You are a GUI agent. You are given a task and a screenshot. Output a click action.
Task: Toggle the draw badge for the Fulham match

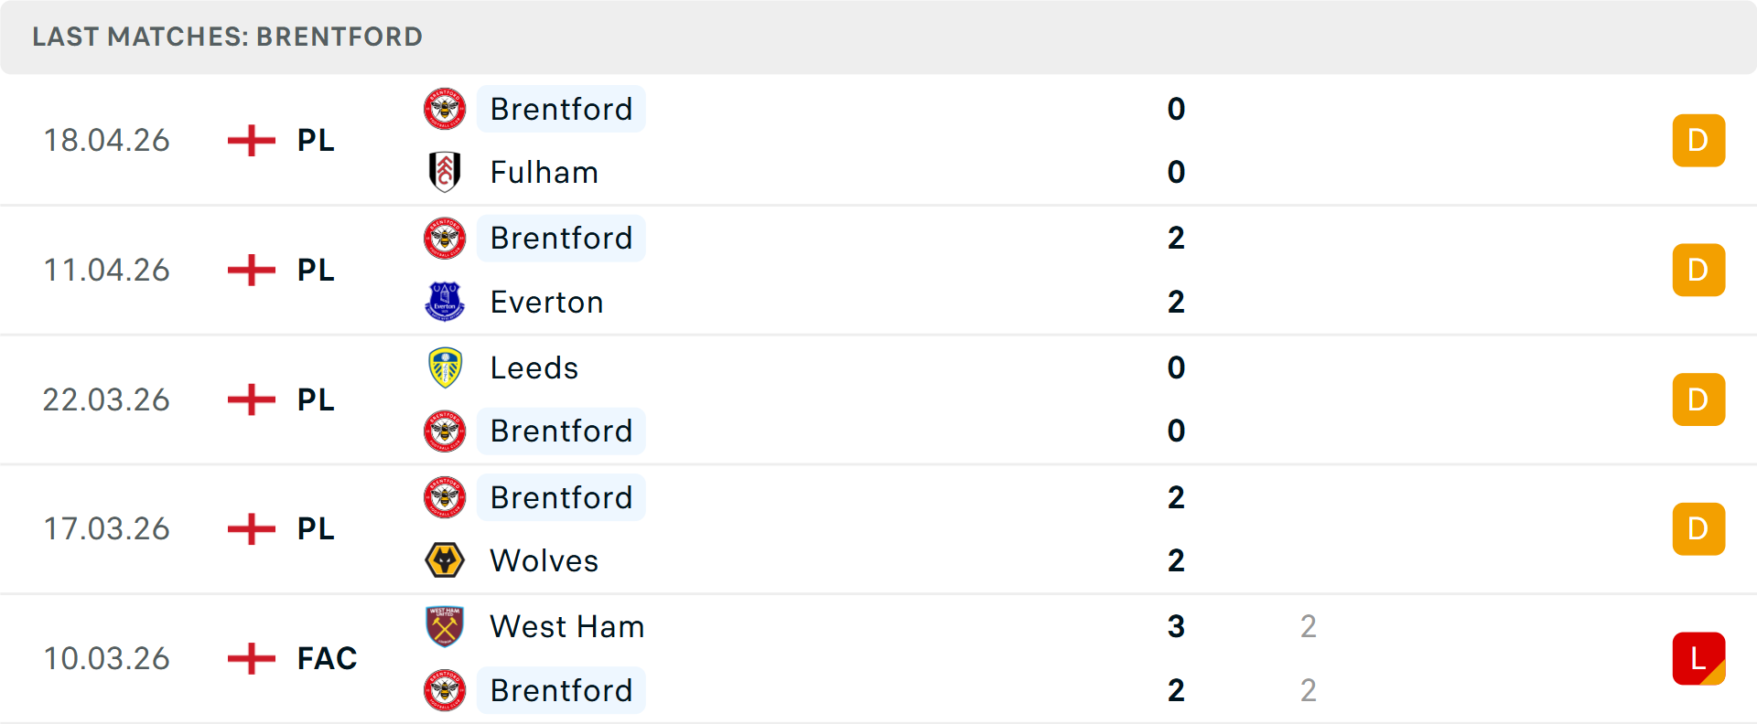pos(1699,140)
